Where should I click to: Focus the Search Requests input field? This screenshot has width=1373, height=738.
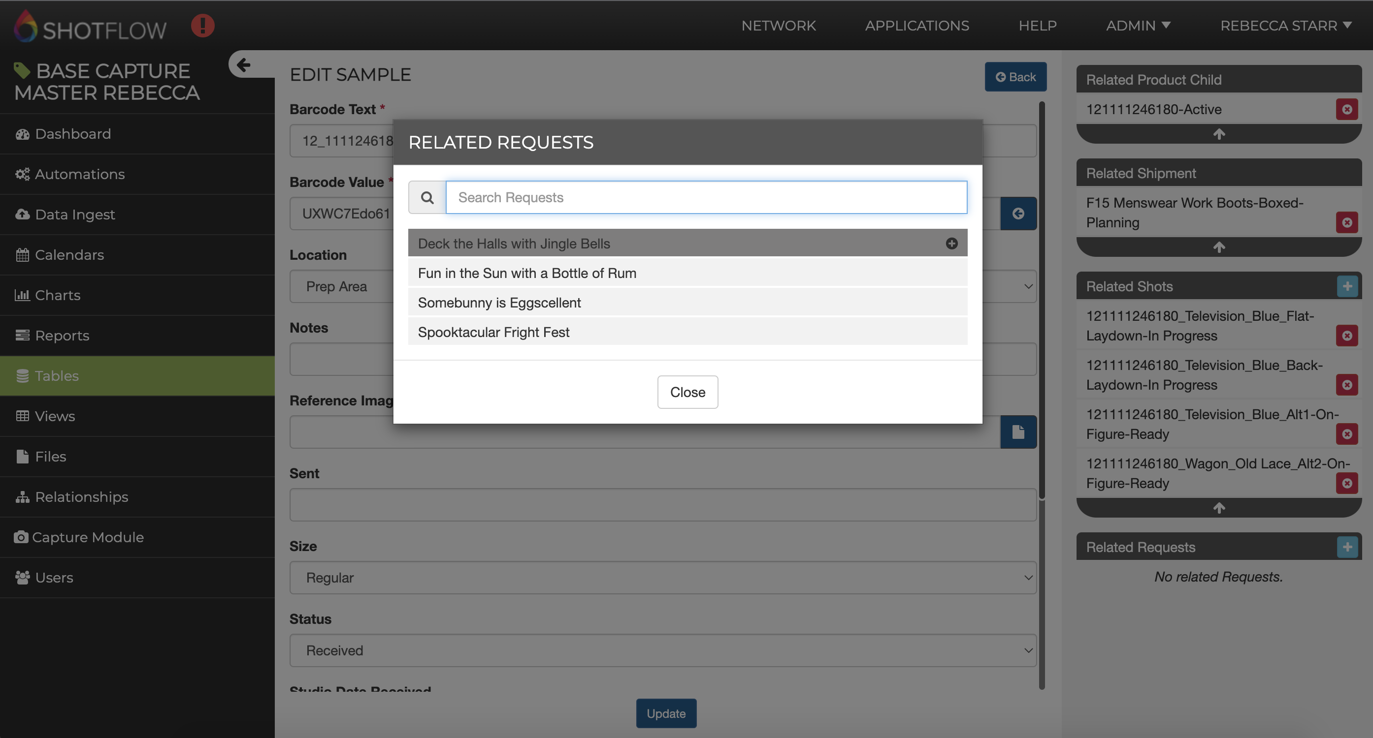tap(706, 198)
